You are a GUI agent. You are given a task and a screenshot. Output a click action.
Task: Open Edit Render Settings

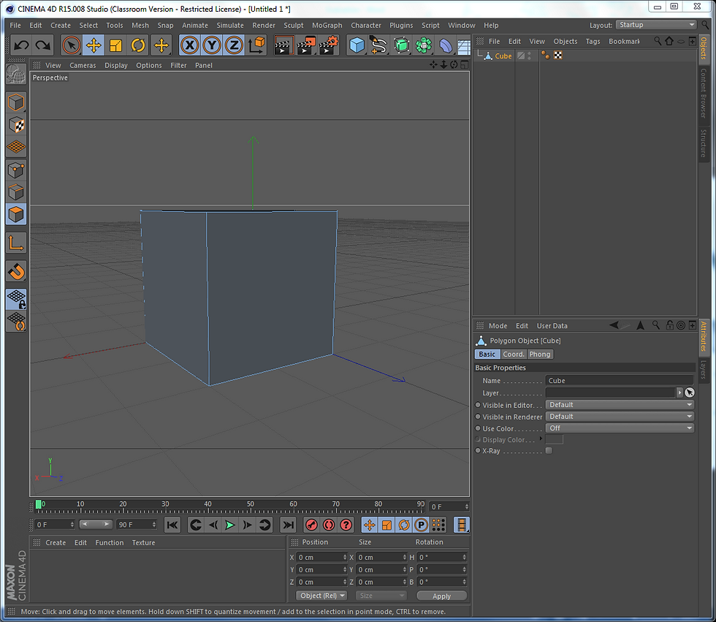(328, 45)
